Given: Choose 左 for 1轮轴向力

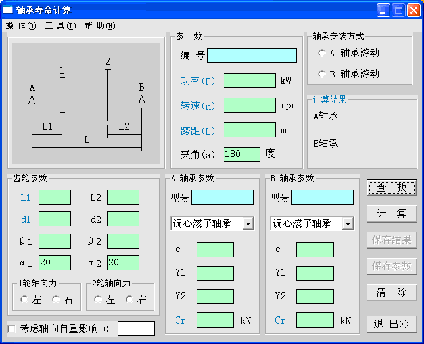Looking at the screenshot, I should tap(24, 299).
